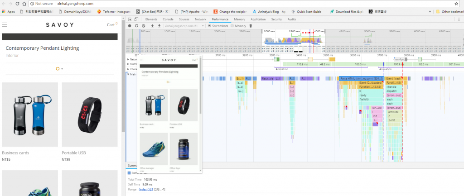Screen dimensions: 464x196
Task: Click reload and start profiling icon
Action: click(136, 26)
